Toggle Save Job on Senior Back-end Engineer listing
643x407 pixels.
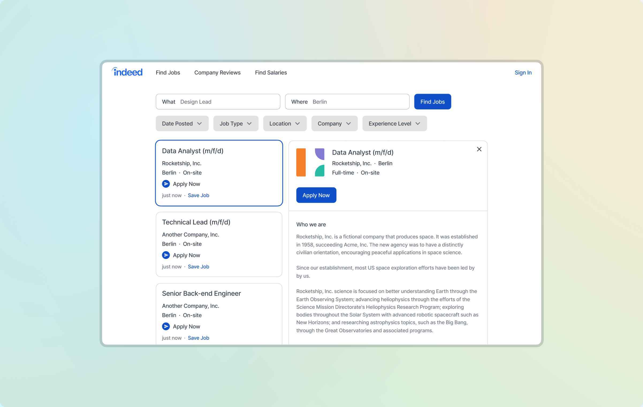(198, 338)
